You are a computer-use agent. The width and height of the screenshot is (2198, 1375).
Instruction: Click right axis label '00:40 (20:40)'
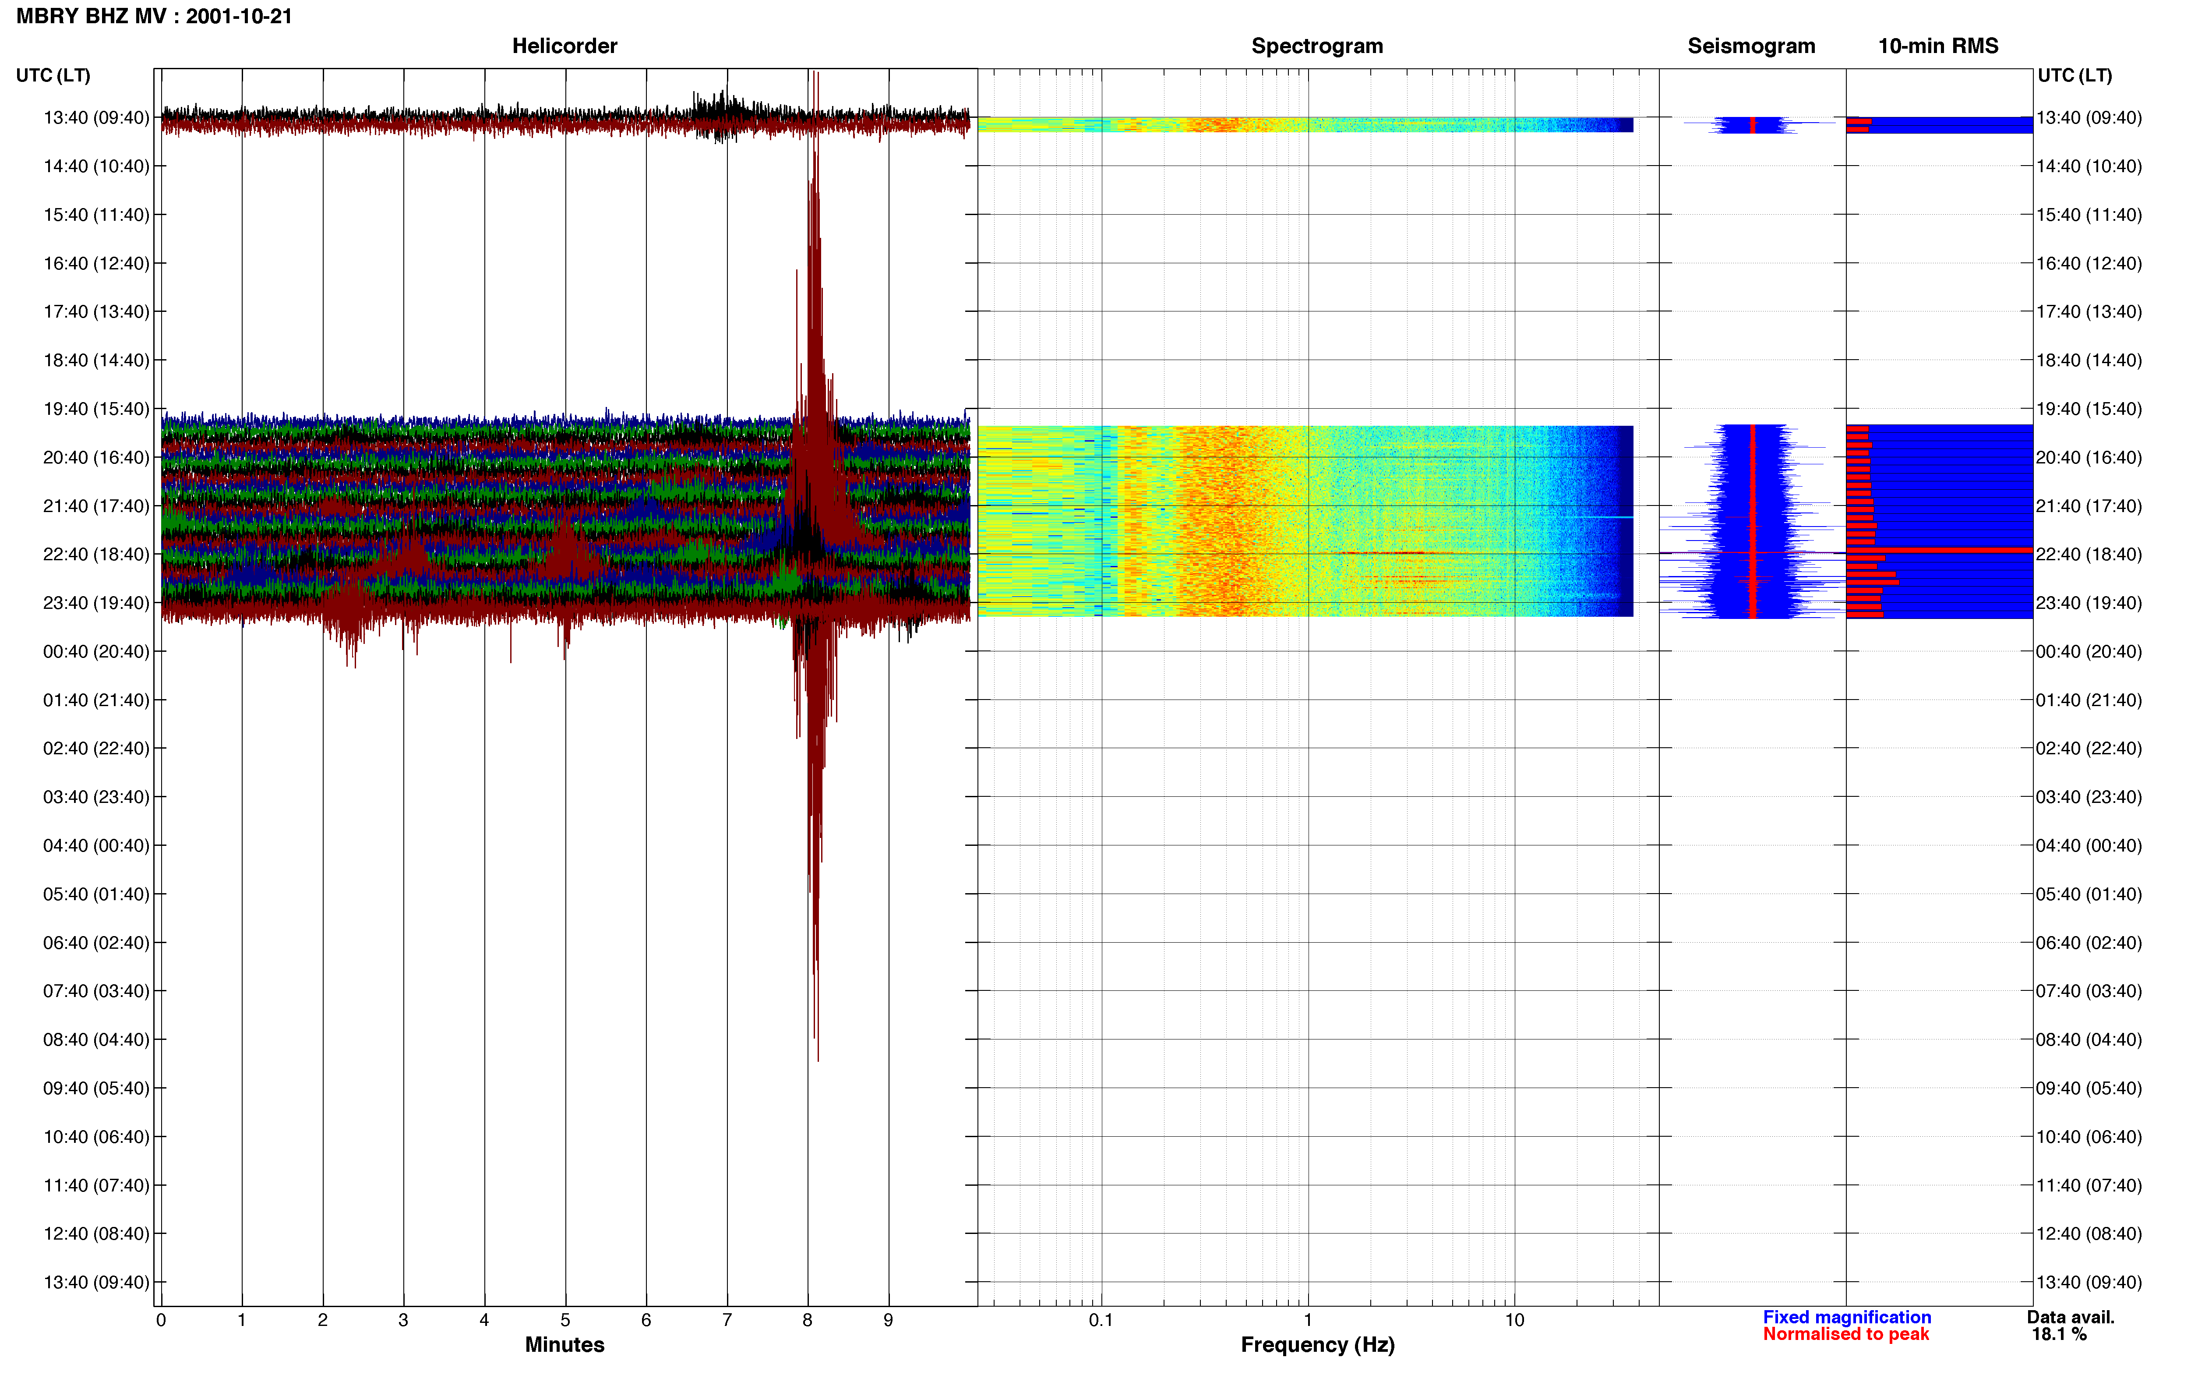[2089, 651]
